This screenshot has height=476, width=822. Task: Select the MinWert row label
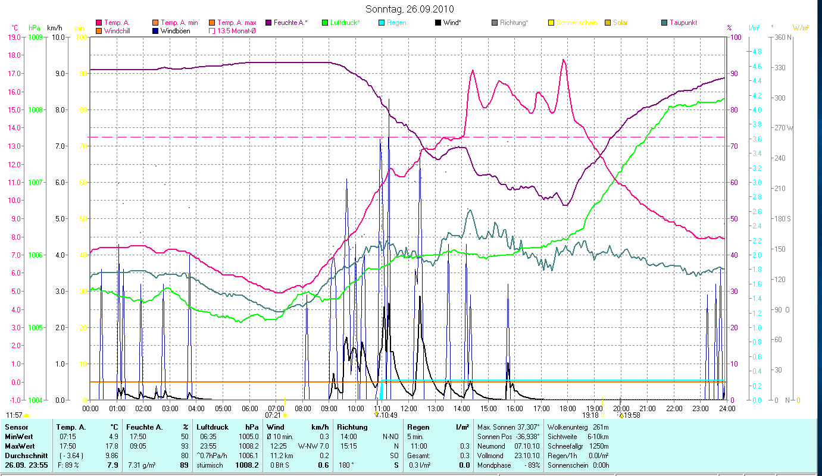(19, 436)
